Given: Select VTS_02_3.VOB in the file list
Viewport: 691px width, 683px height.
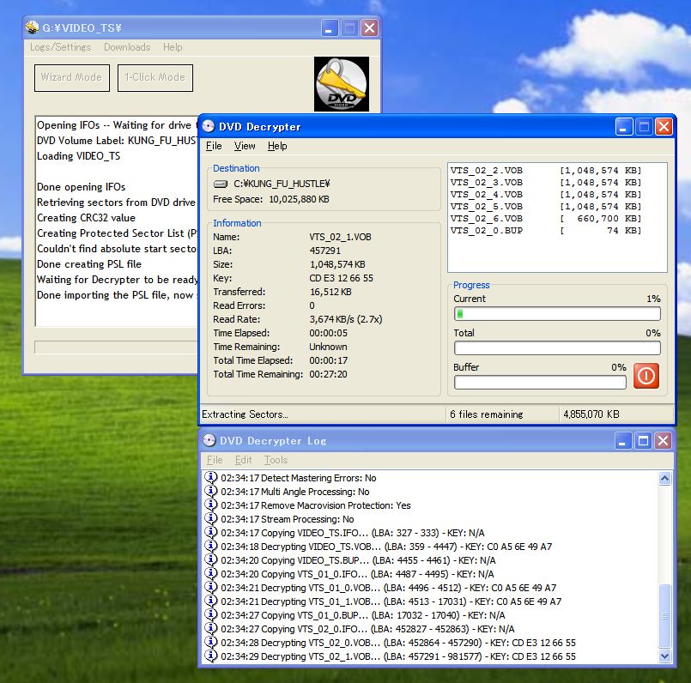Looking at the screenshot, I should (x=546, y=183).
